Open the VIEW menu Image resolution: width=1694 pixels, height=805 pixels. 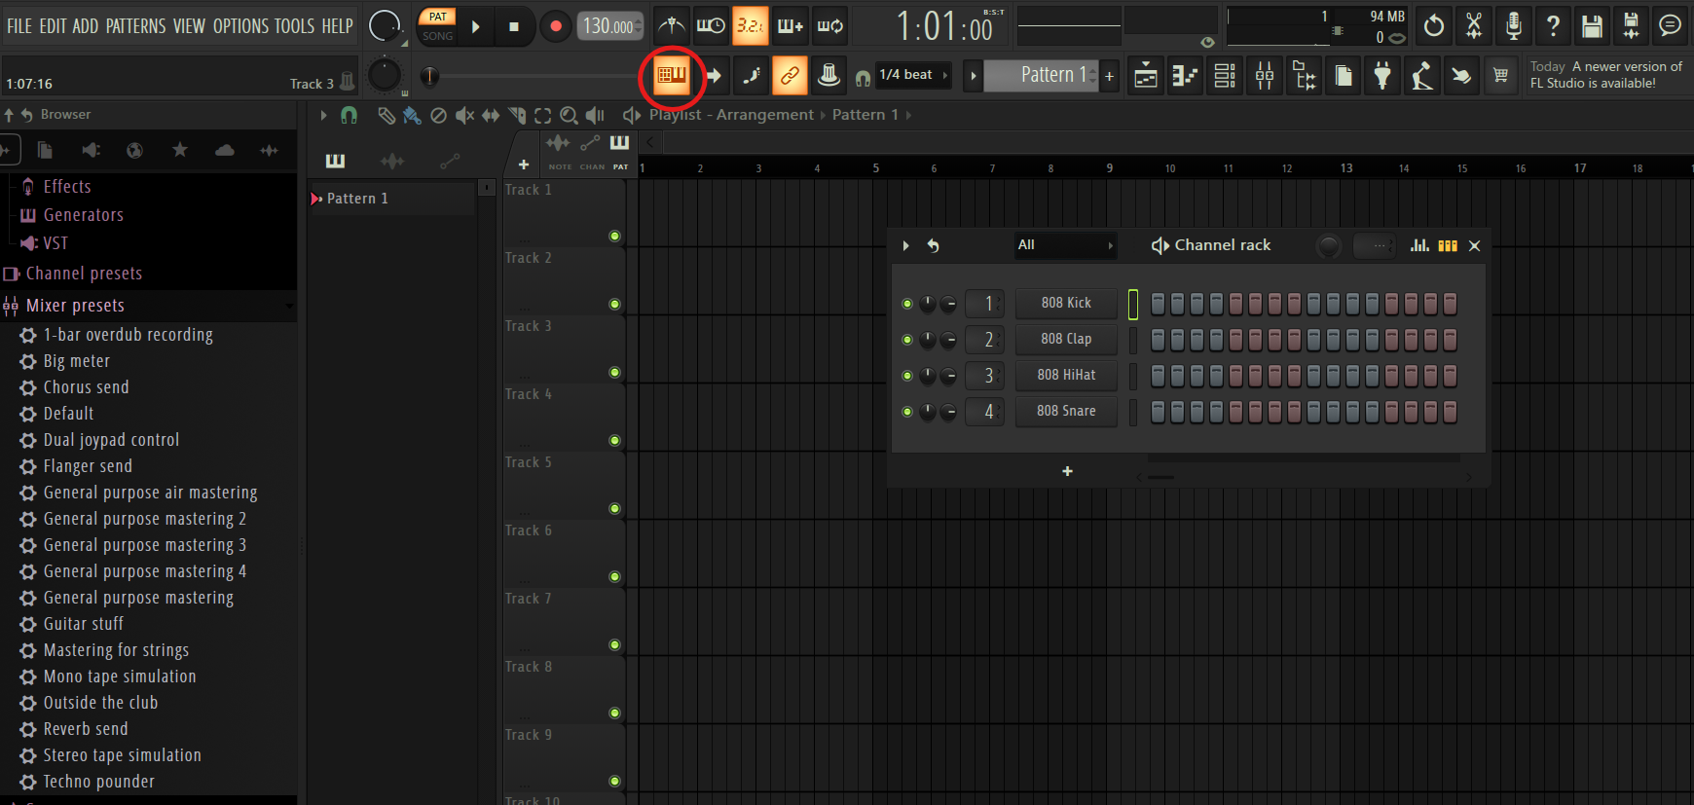coord(189,26)
